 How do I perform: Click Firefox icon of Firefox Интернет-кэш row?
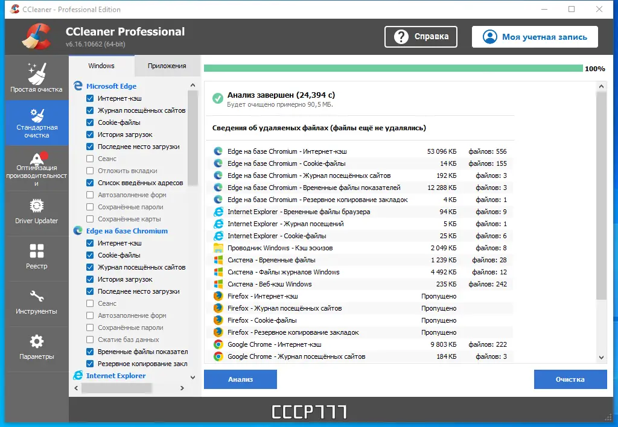[x=218, y=296]
